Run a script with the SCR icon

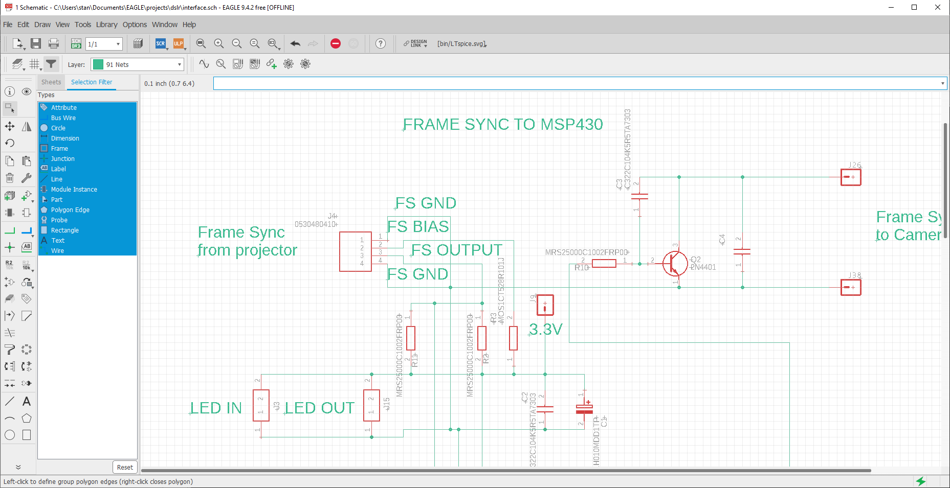(161, 43)
